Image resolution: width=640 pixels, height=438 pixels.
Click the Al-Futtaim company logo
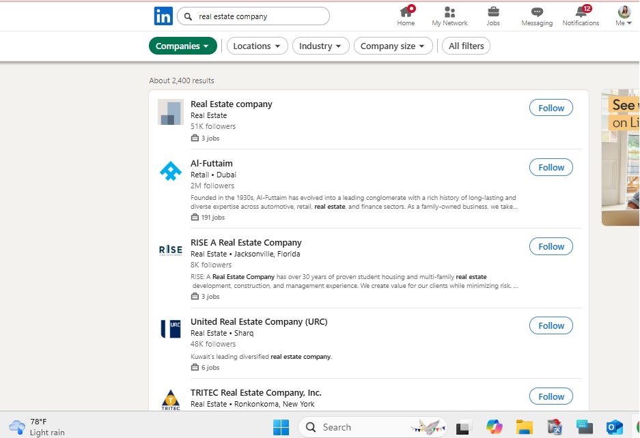click(x=170, y=171)
